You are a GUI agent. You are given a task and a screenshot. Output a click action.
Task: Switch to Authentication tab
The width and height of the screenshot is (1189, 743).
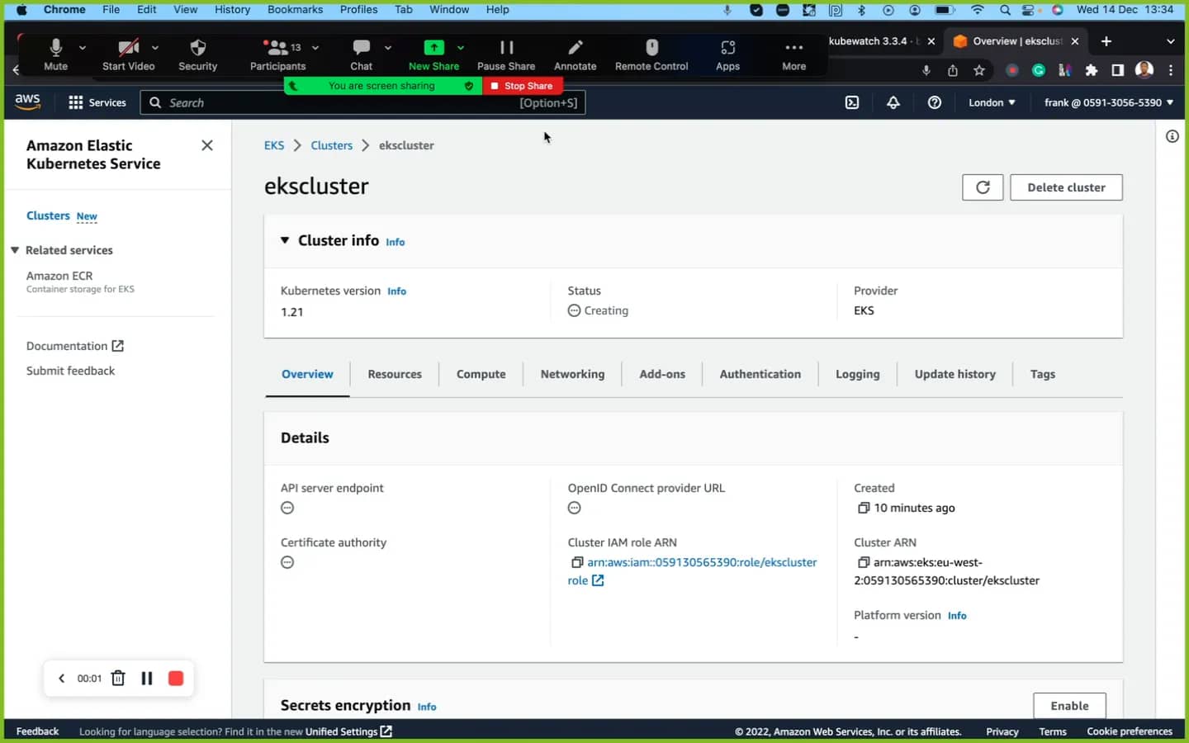[760, 374]
